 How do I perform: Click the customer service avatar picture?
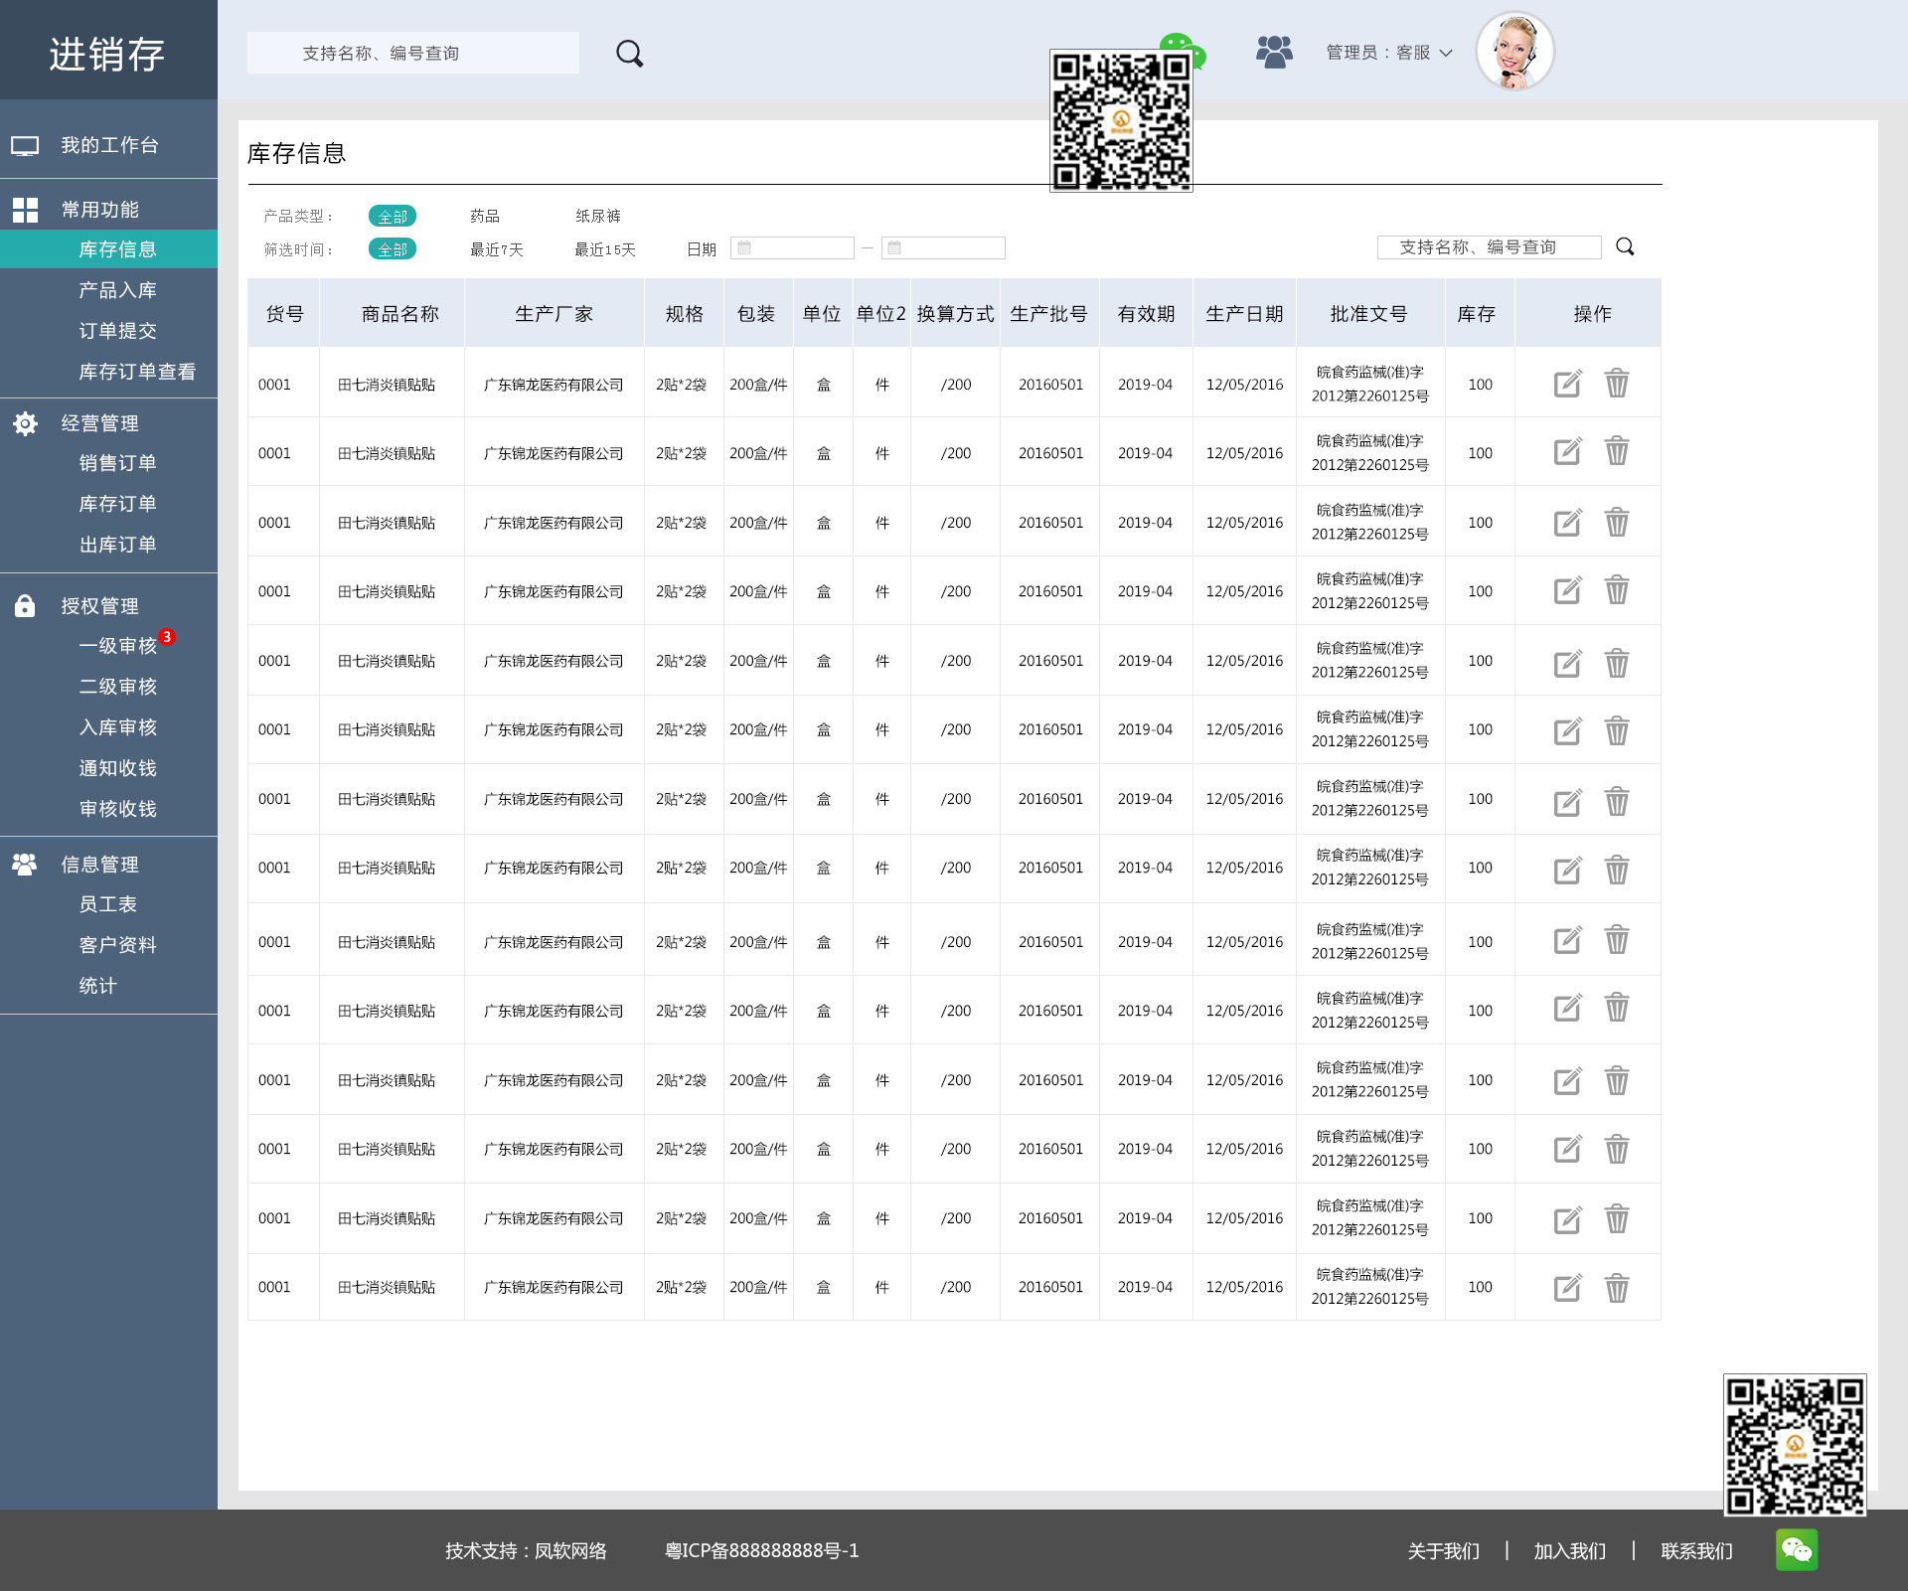click(x=1514, y=52)
